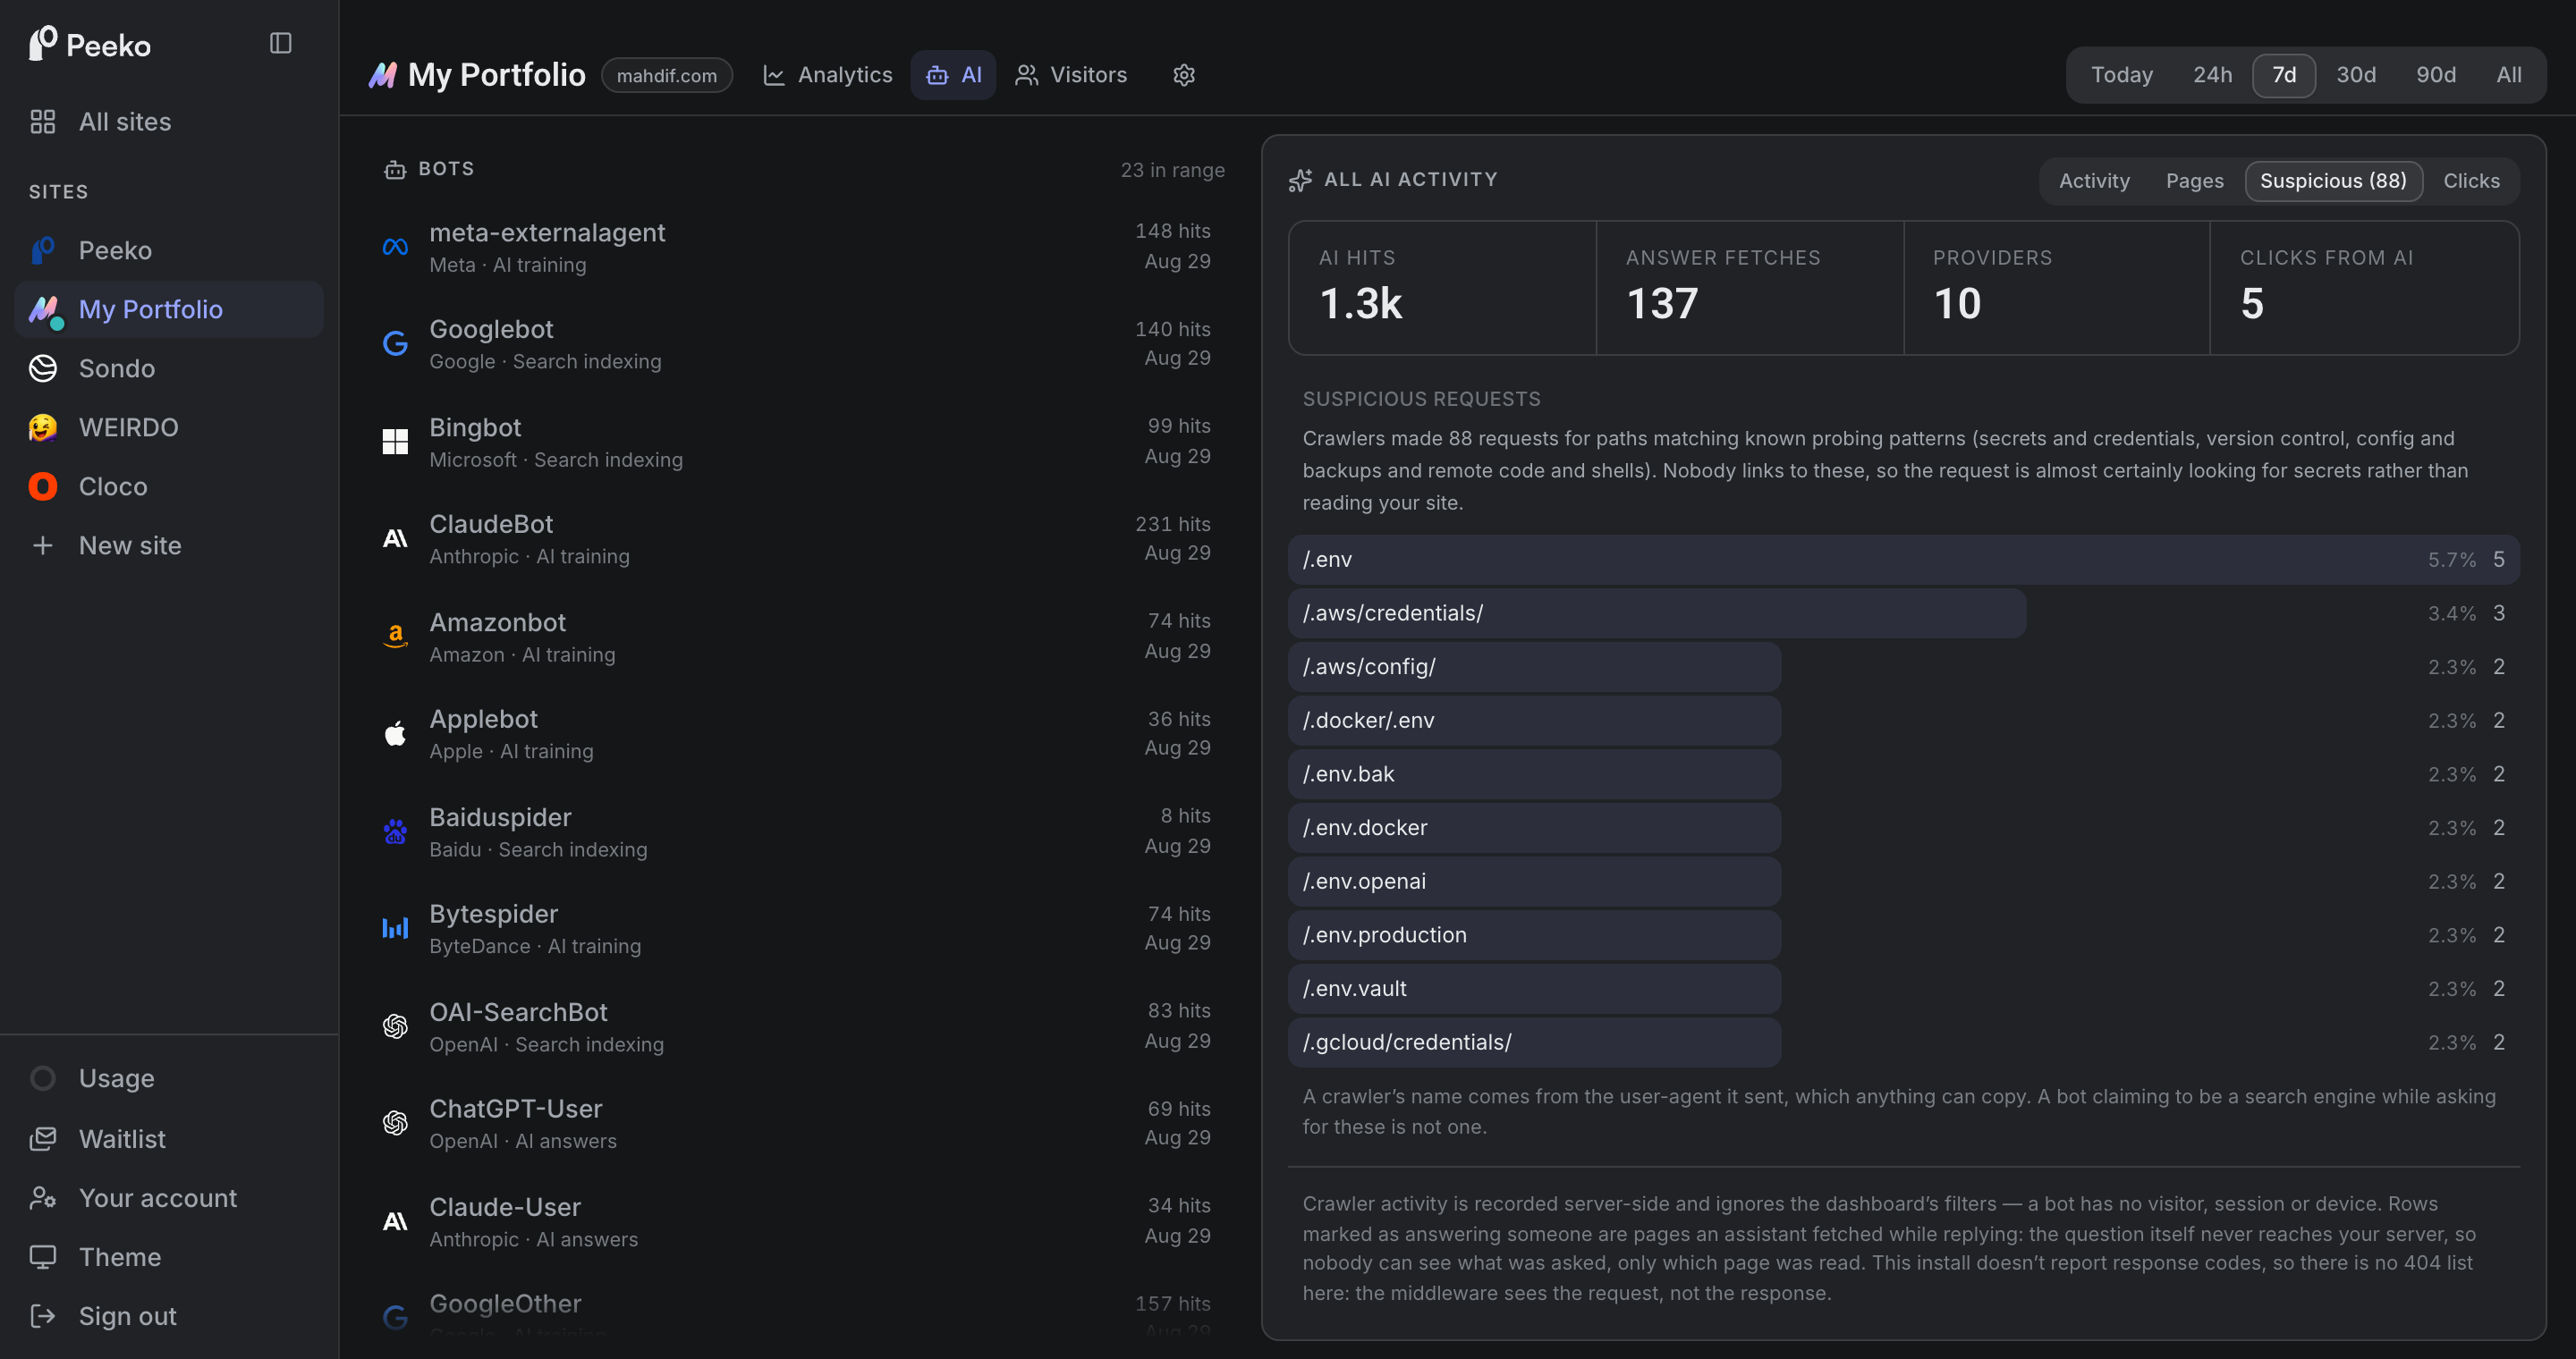Select the meta-externalagent bot row
The width and height of the screenshot is (2576, 1359).
click(x=798, y=247)
